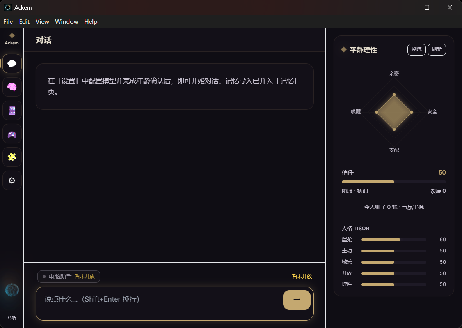Click the 聆听 label under the orb
This screenshot has height=328, width=462.
(12, 318)
